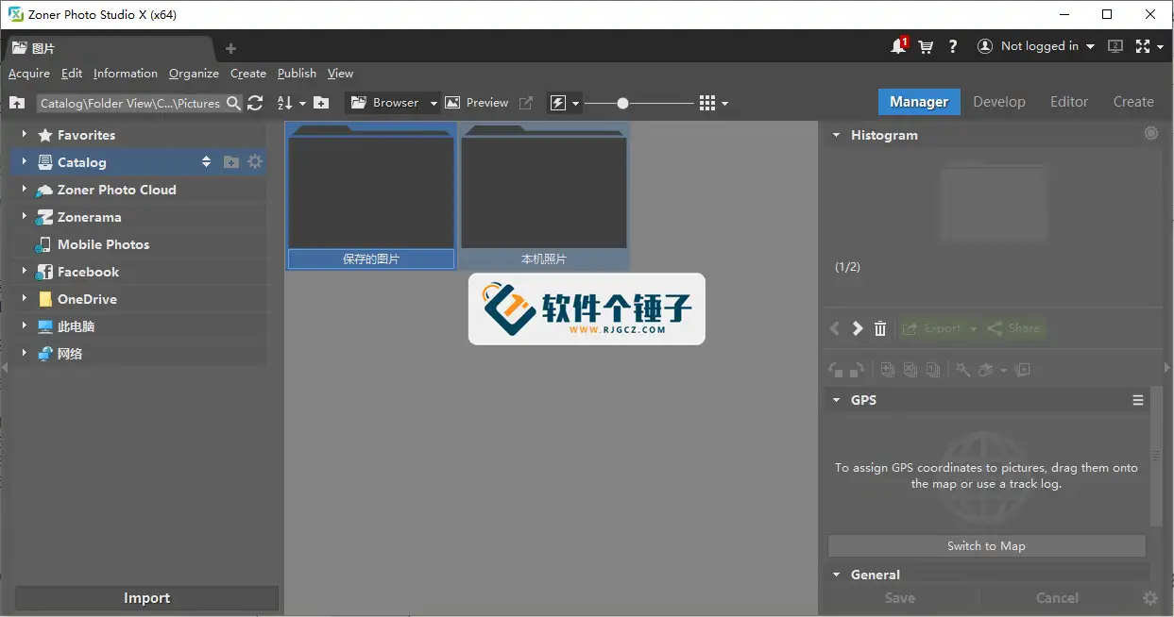This screenshot has height=617, width=1174.
Task: Expand the Catalog tree node
Action: pyautogui.click(x=24, y=162)
